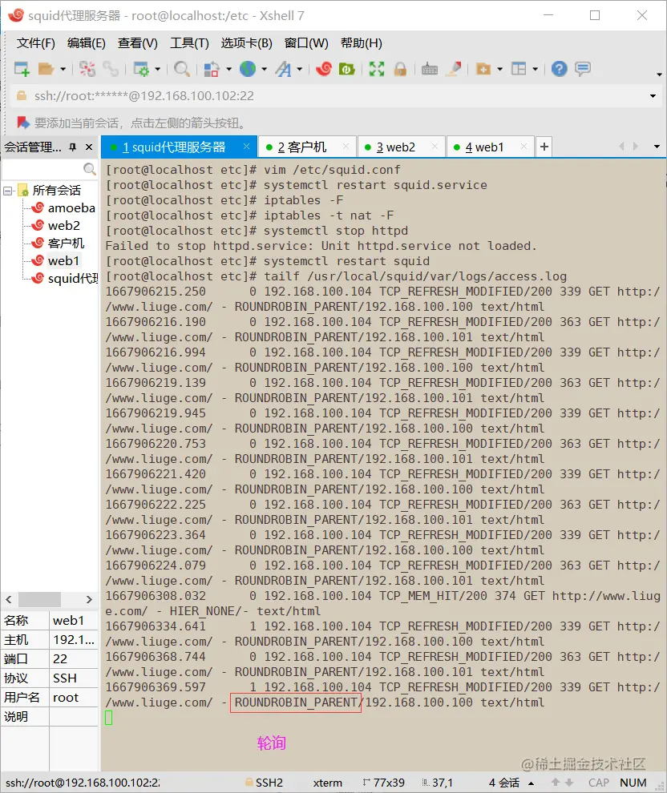Image resolution: width=667 pixels, height=793 pixels.
Task: Click the Color scheme toolbar icon
Action: point(211,69)
